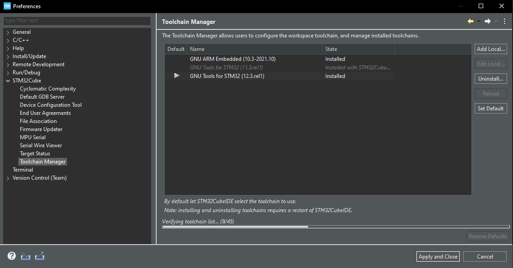
Task: Click the Help question mark icon
Action: pos(11,256)
